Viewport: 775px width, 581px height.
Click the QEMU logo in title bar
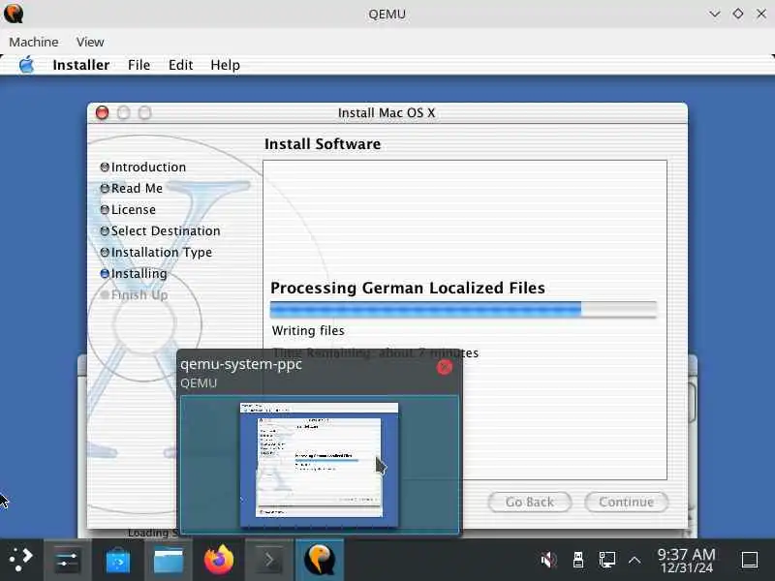pos(14,14)
